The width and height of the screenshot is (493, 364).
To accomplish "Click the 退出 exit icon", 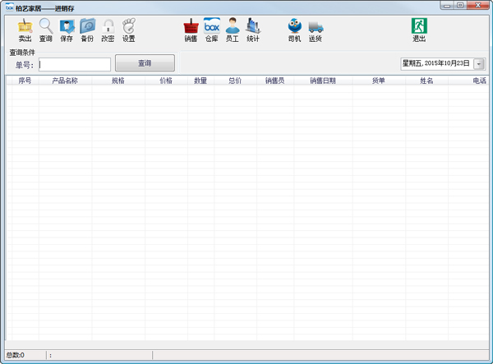I will click(x=419, y=30).
